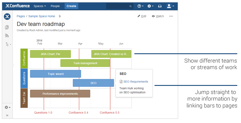Open the Spaces dropdown menu
This screenshot has width=241, height=123.
point(40,6)
